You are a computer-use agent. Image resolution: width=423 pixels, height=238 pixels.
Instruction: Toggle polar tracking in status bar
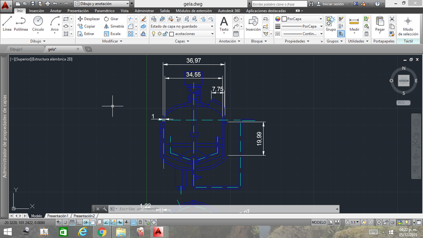85,222
